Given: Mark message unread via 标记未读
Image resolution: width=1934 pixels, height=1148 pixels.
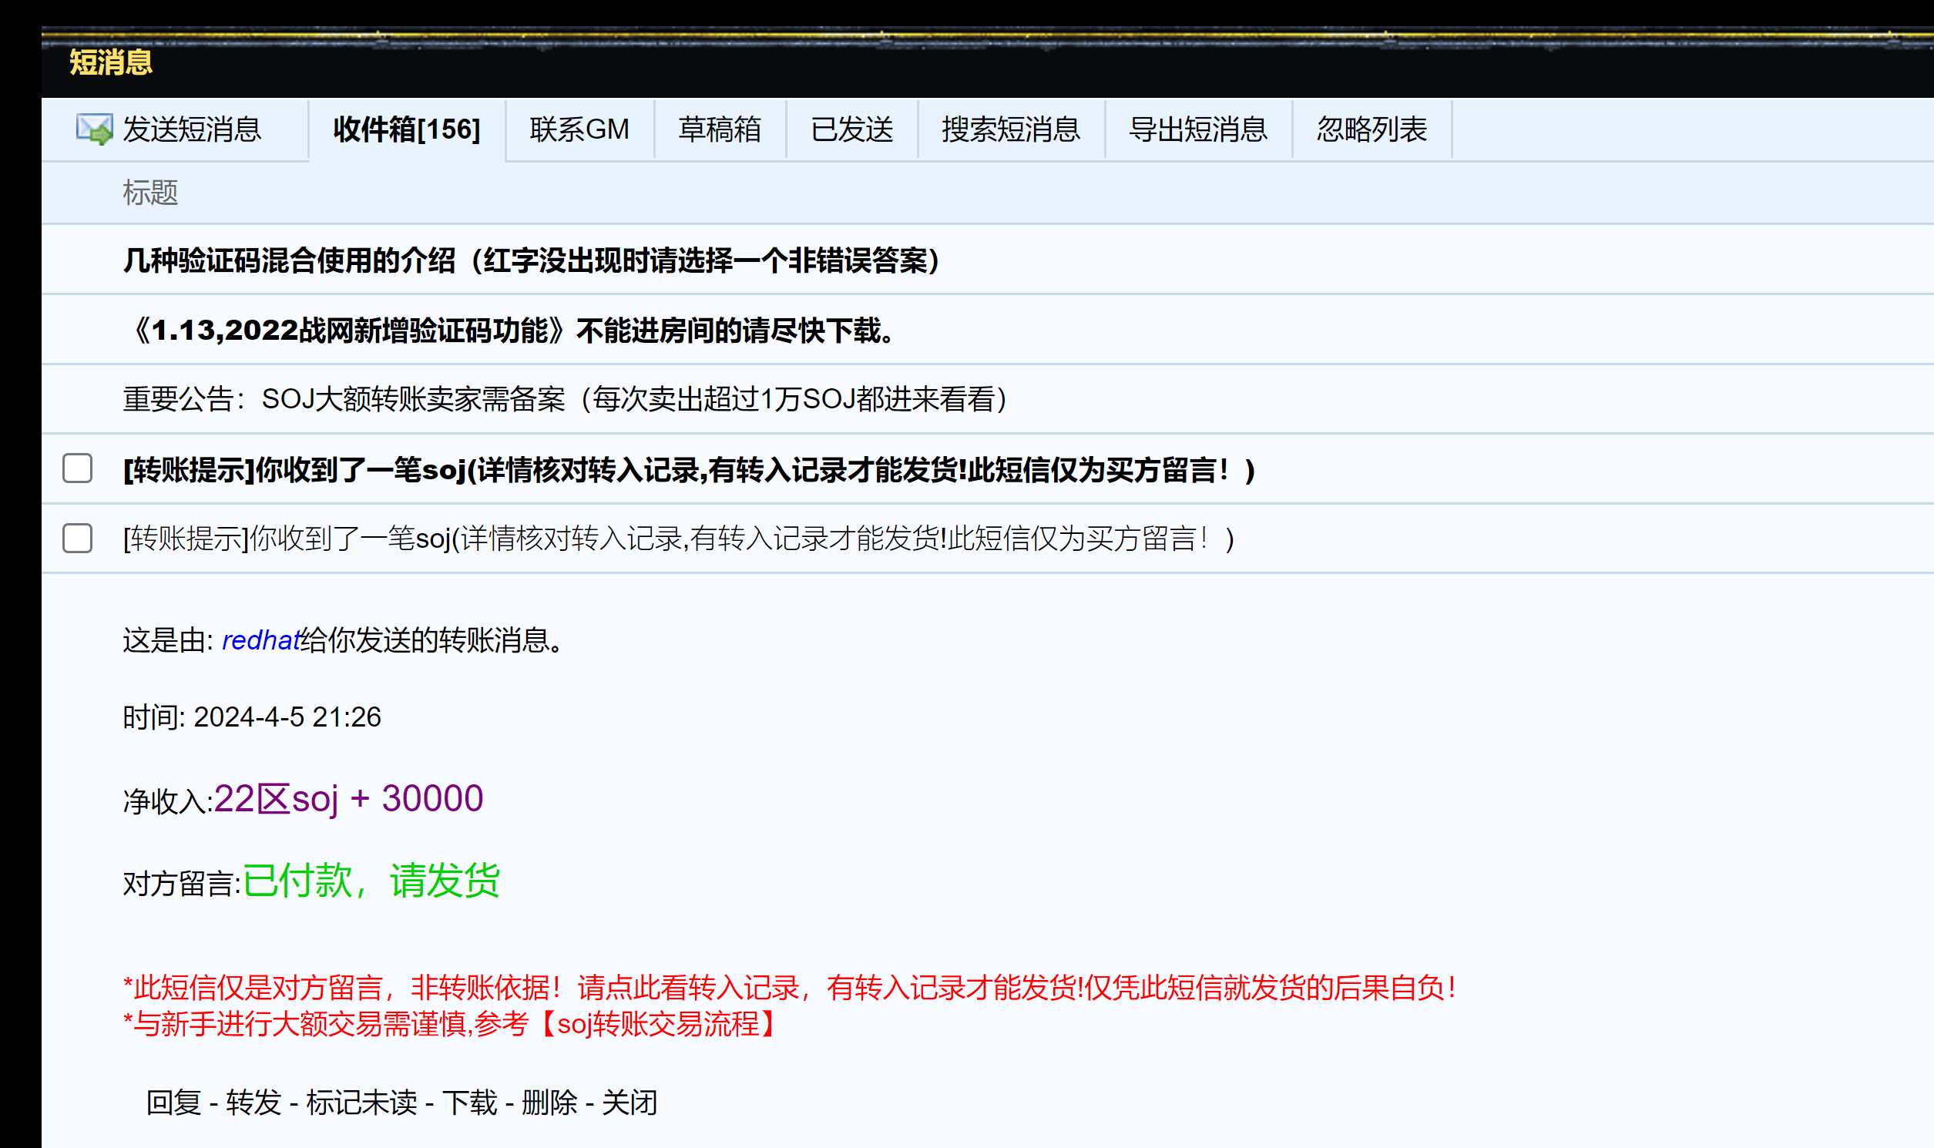Looking at the screenshot, I should pos(361,1103).
